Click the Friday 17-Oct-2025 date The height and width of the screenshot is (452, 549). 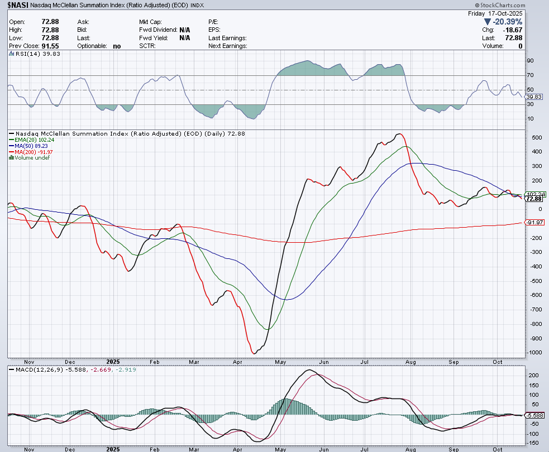point(495,13)
